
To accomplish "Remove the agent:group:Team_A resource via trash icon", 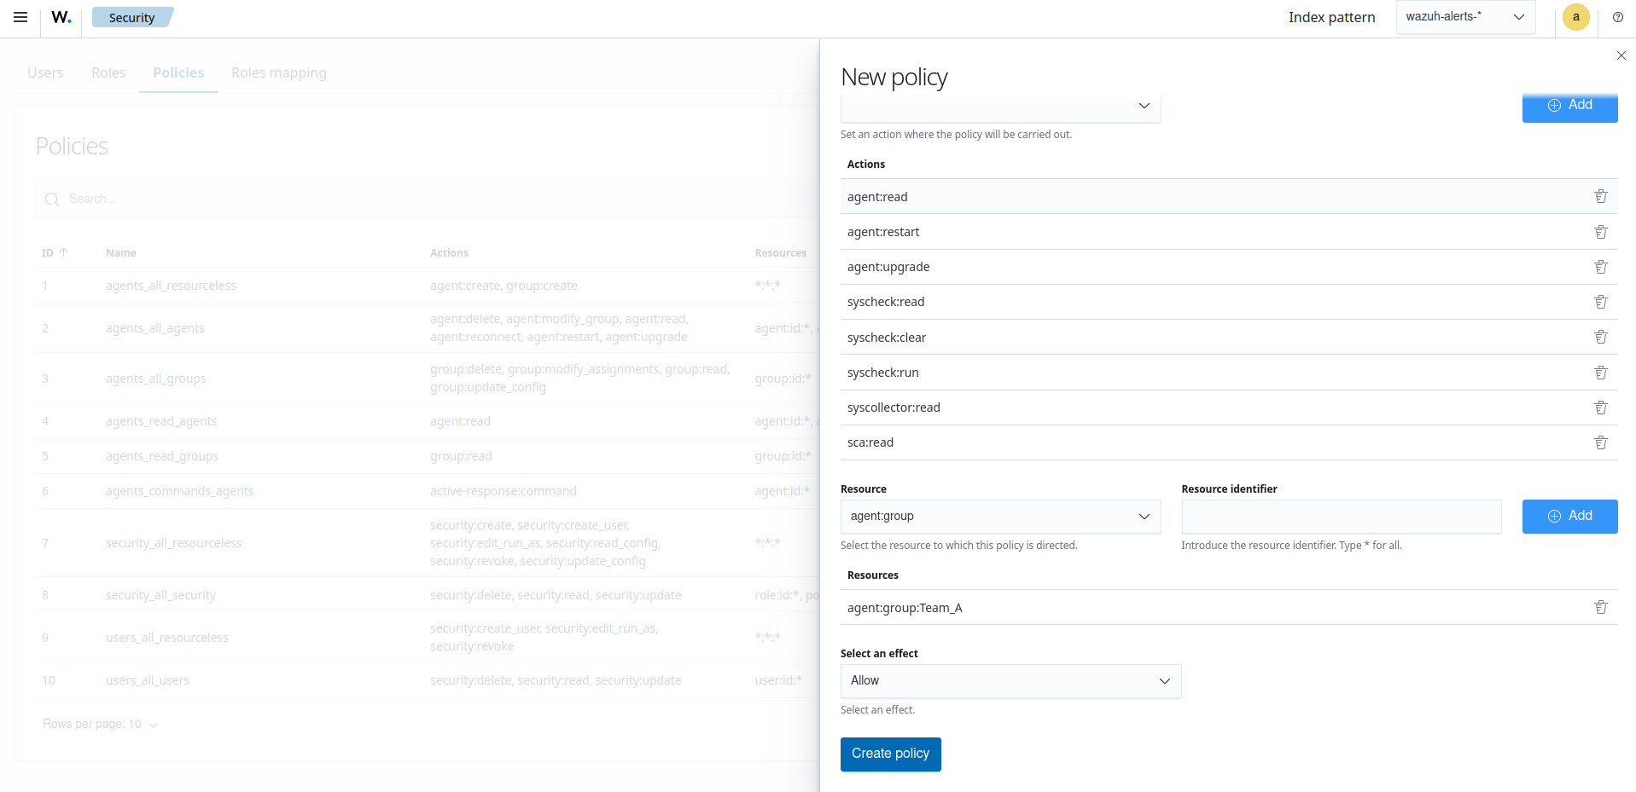I will coord(1602,606).
